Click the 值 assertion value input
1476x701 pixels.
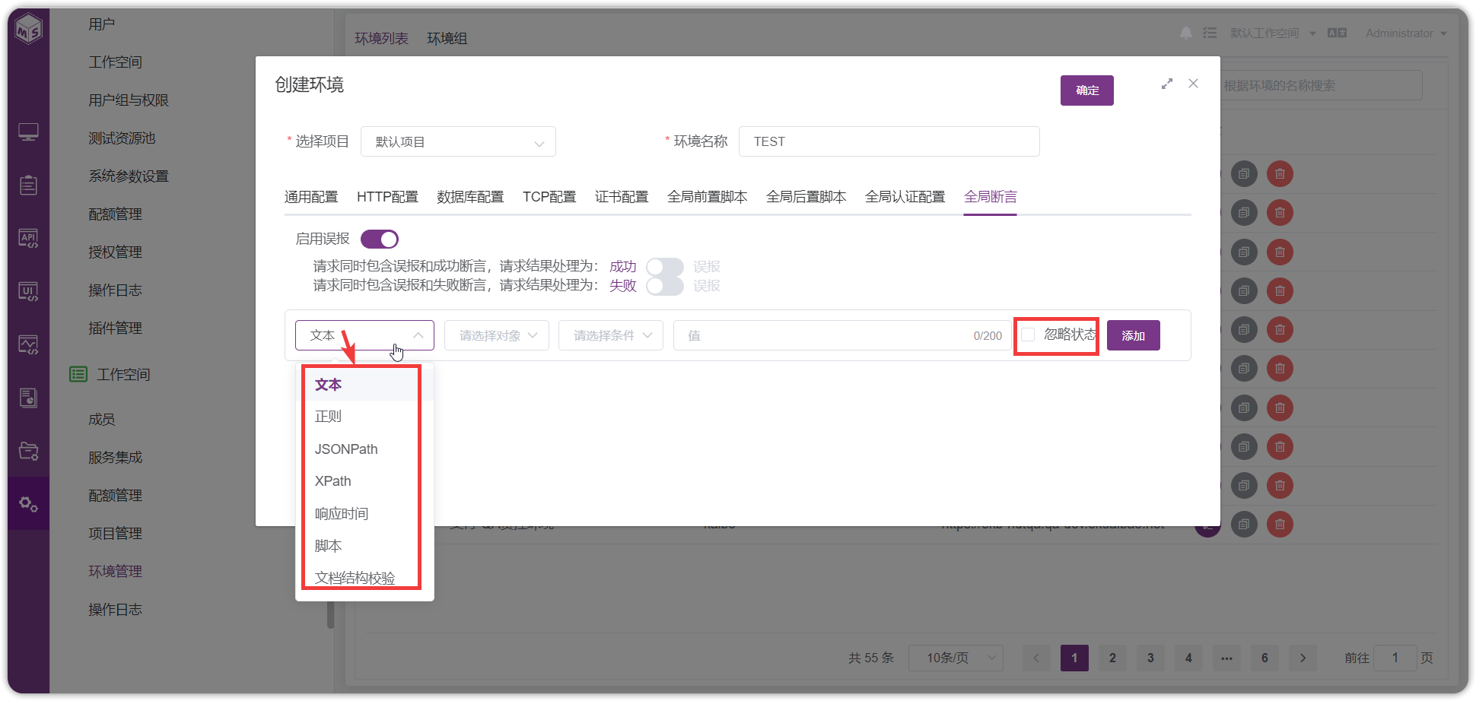click(842, 335)
